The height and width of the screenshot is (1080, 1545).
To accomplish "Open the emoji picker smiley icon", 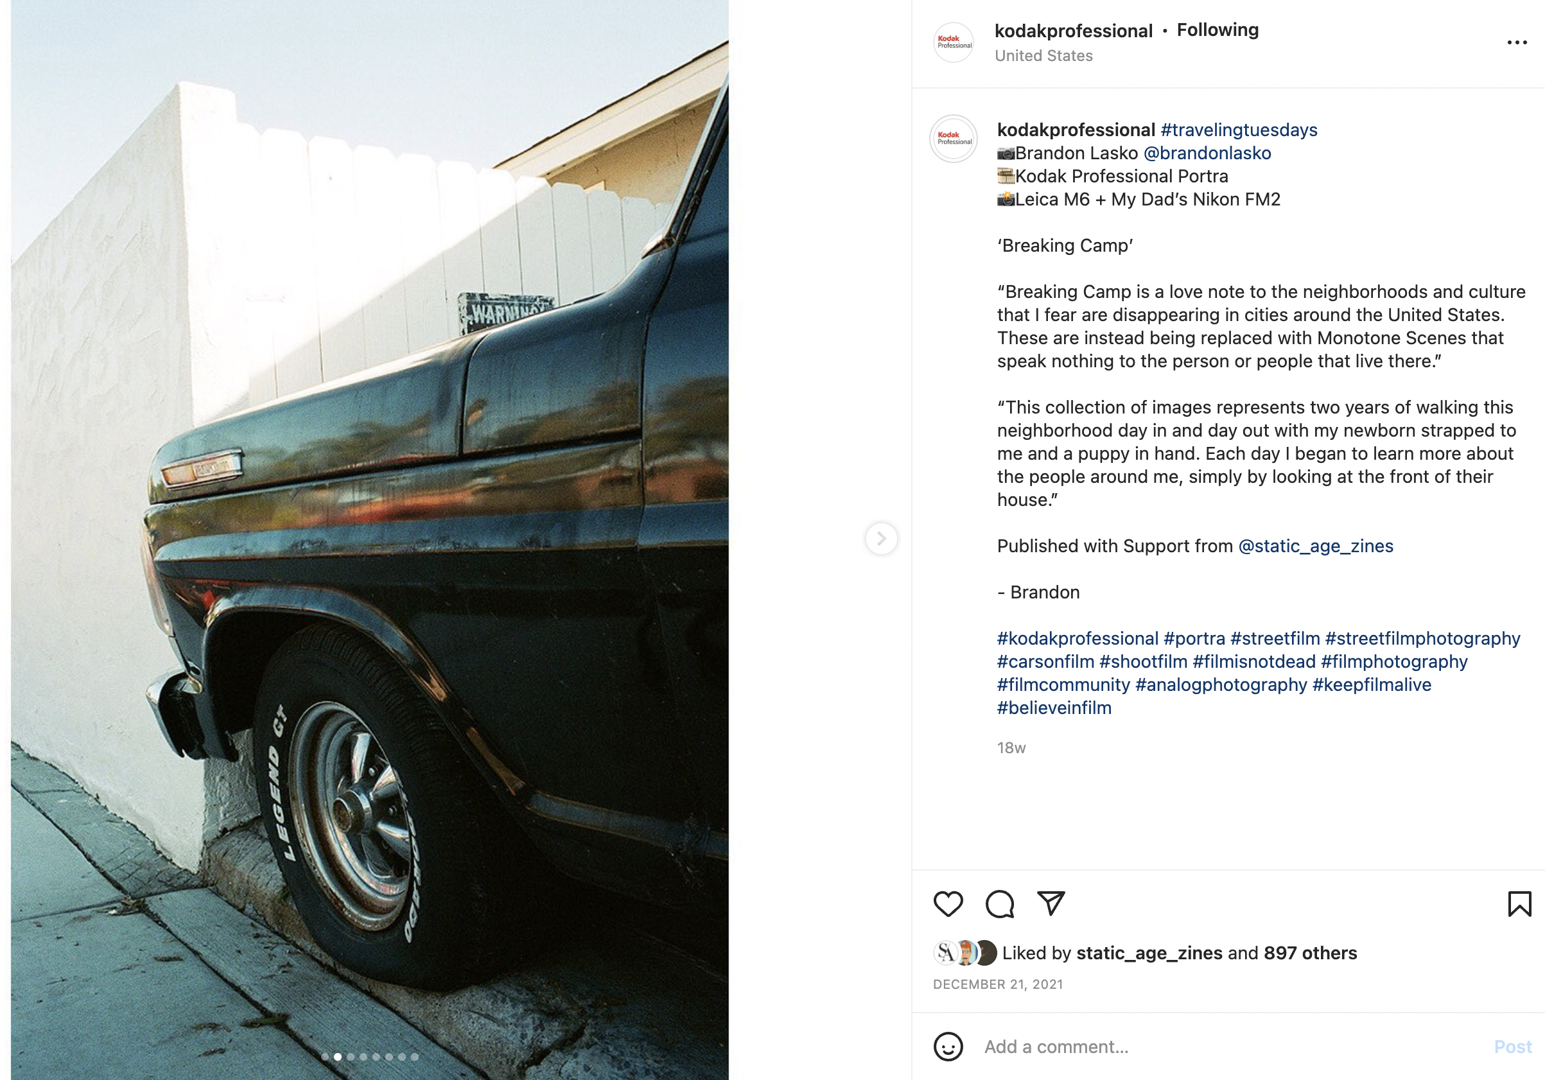I will coord(948,1047).
